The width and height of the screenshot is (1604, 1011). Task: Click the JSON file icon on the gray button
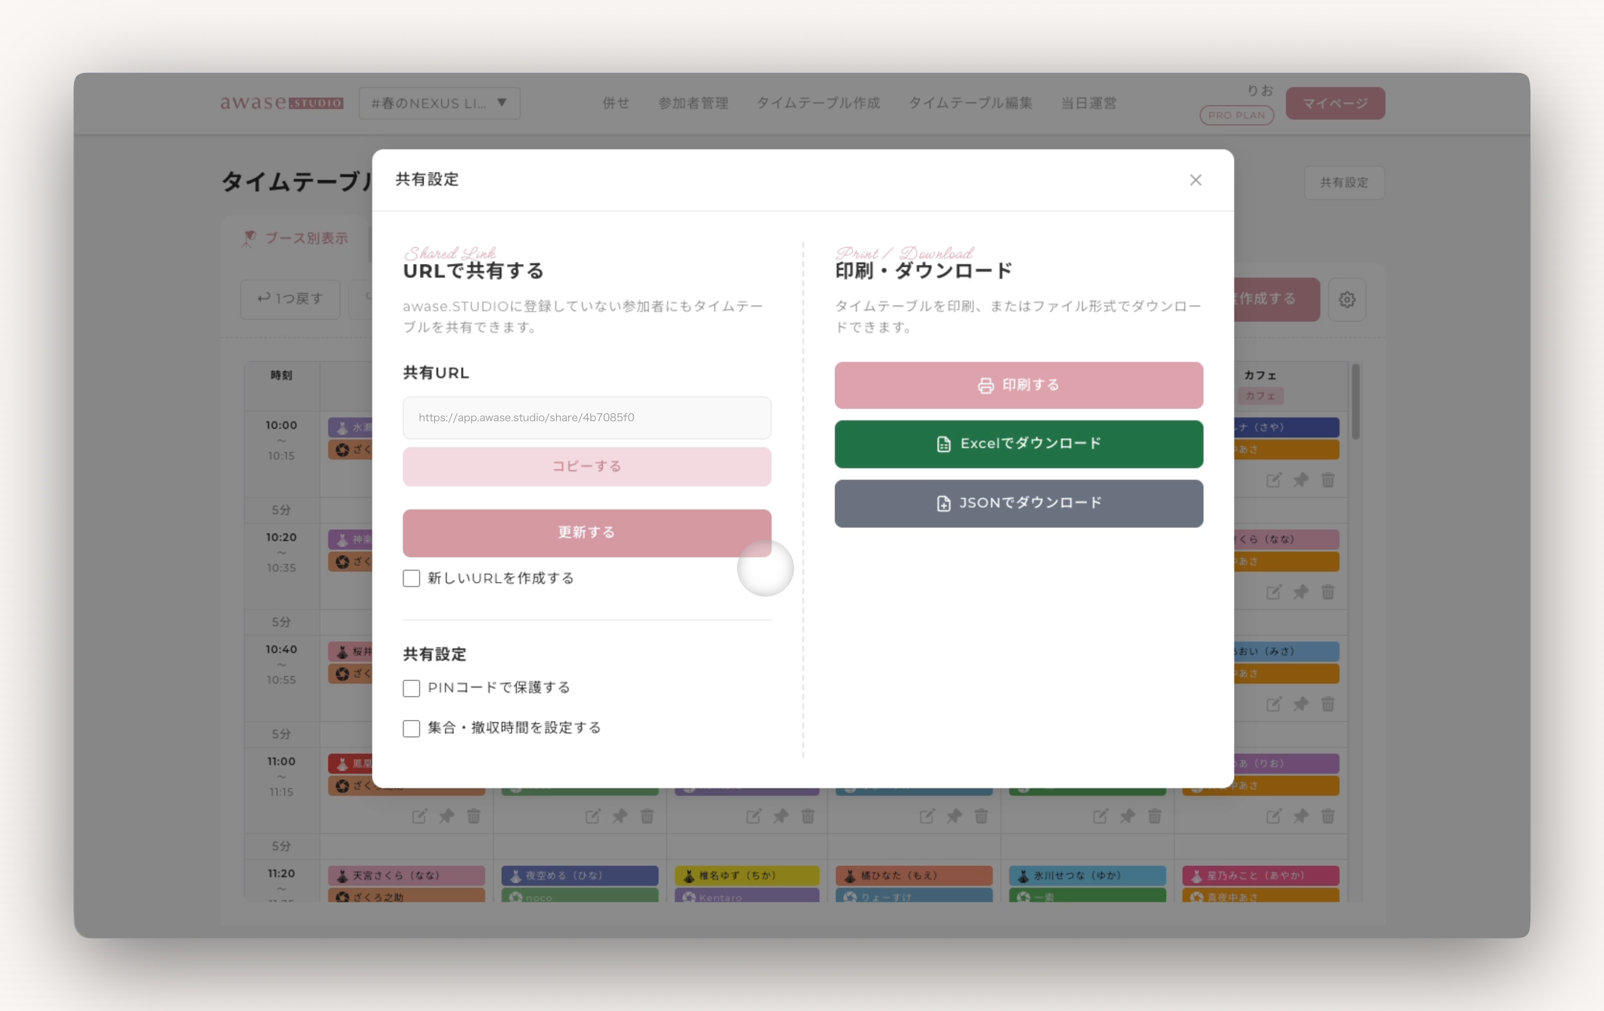(943, 504)
